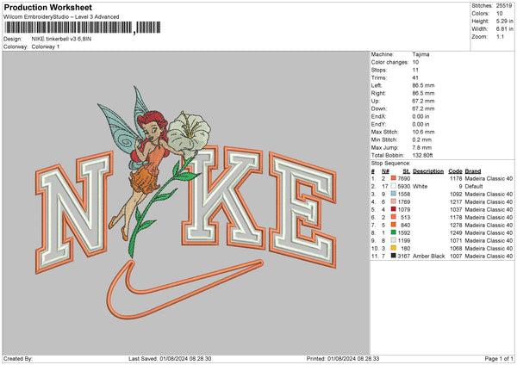
Task: Click the "Code" column header
Action: click(x=455, y=171)
